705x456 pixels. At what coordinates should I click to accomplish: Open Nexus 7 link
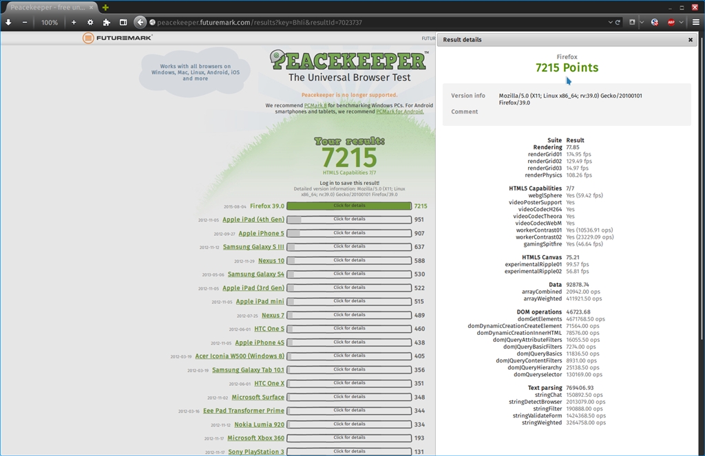[273, 315]
